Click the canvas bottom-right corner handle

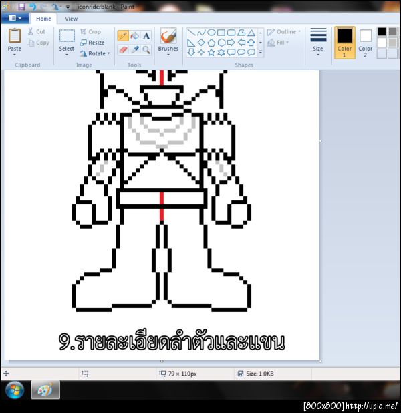click(320, 361)
